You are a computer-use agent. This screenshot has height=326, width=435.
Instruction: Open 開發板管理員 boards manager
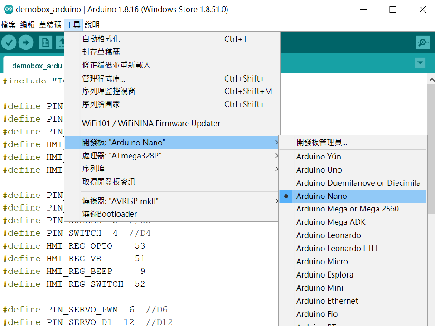322,143
